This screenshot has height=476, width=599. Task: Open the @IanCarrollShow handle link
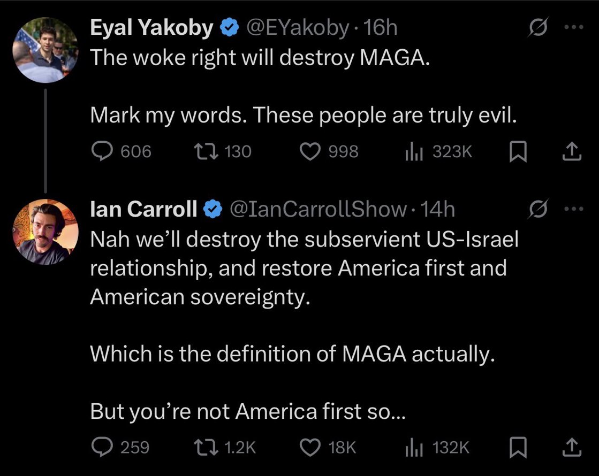(317, 210)
